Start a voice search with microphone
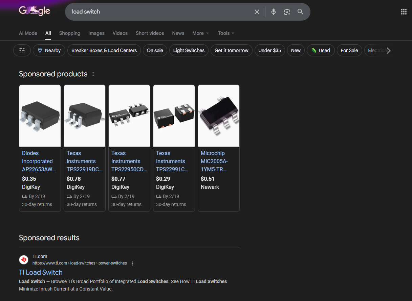 tap(274, 12)
